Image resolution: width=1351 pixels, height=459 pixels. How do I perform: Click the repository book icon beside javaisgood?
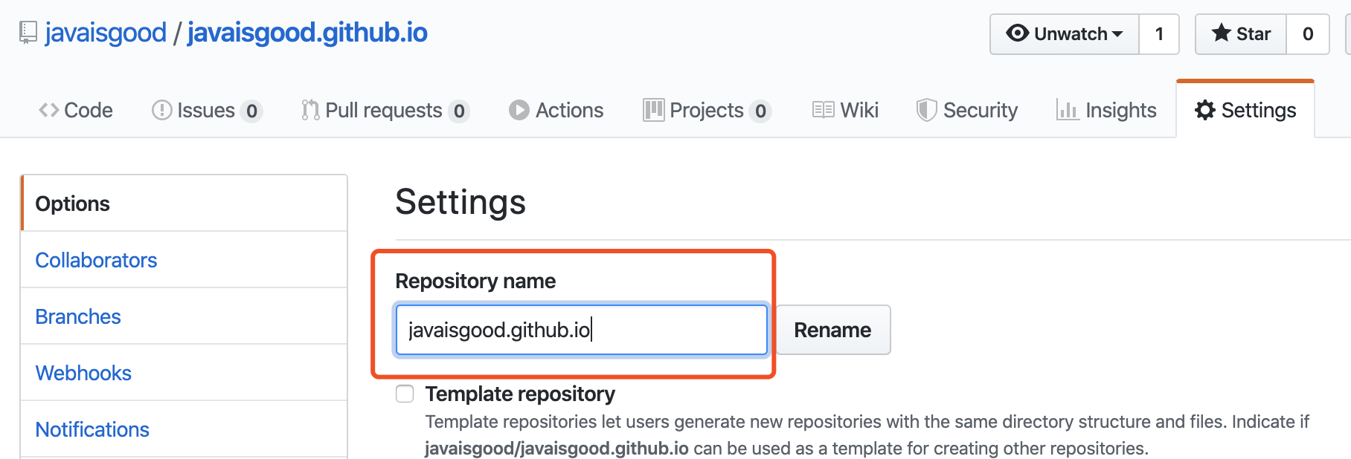pos(28,33)
